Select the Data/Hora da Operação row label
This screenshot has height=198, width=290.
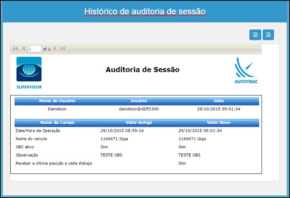(x=38, y=131)
